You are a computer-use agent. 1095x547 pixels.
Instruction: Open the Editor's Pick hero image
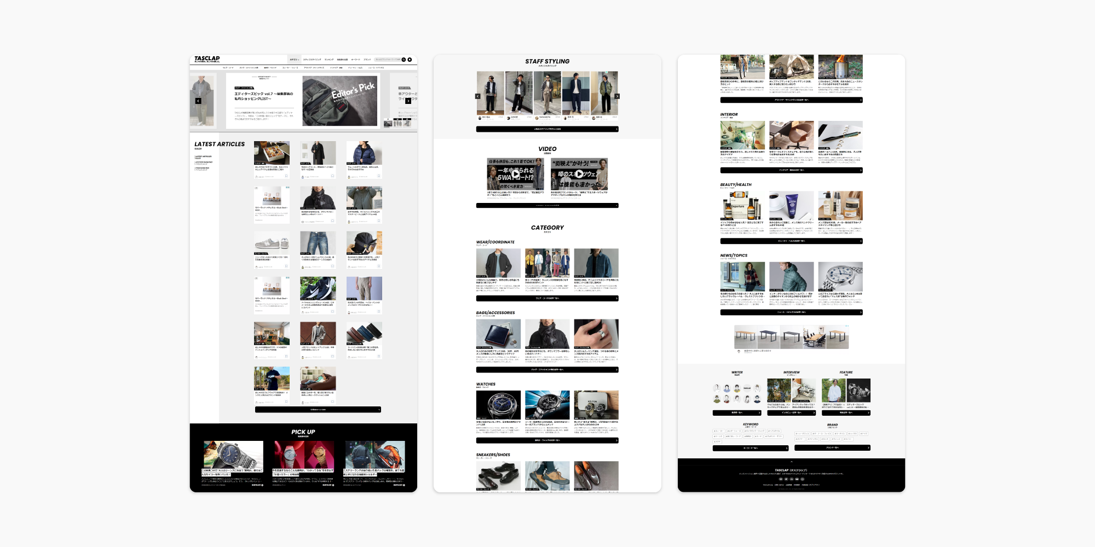tap(340, 101)
